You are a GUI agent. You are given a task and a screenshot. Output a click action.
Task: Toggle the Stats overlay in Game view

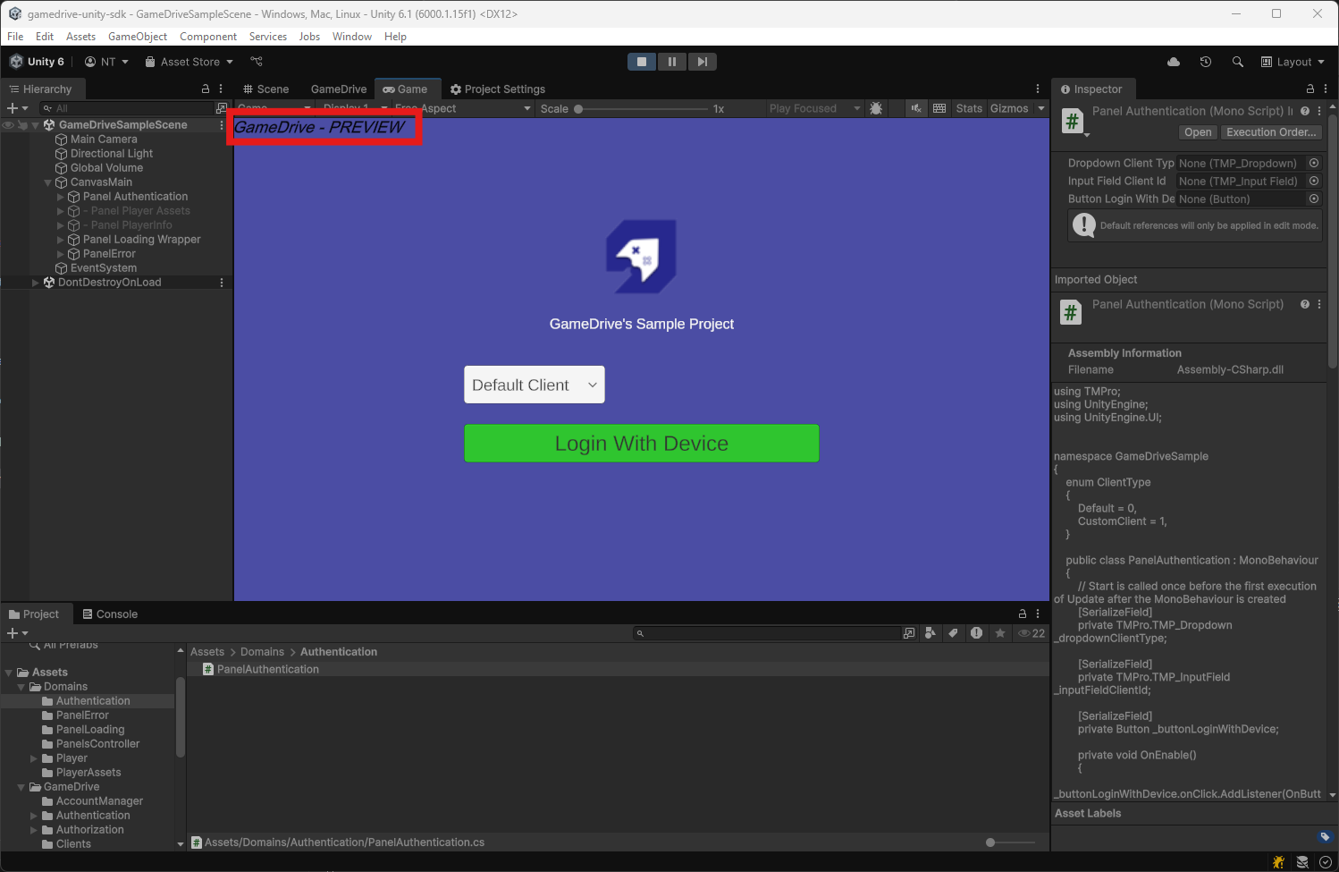pyautogui.click(x=969, y=108)
